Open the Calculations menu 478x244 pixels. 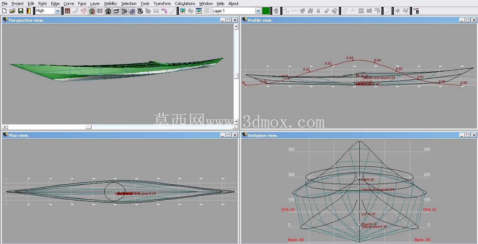pyautogui.click(x=185, y=4)
